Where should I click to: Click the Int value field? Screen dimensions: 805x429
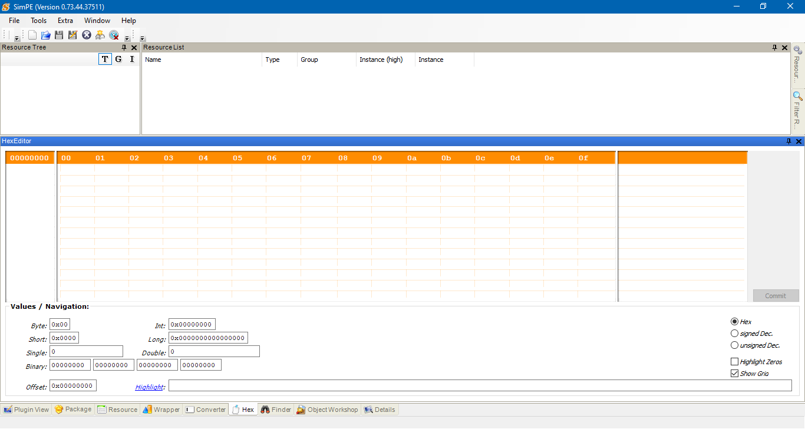pos(192,324)
